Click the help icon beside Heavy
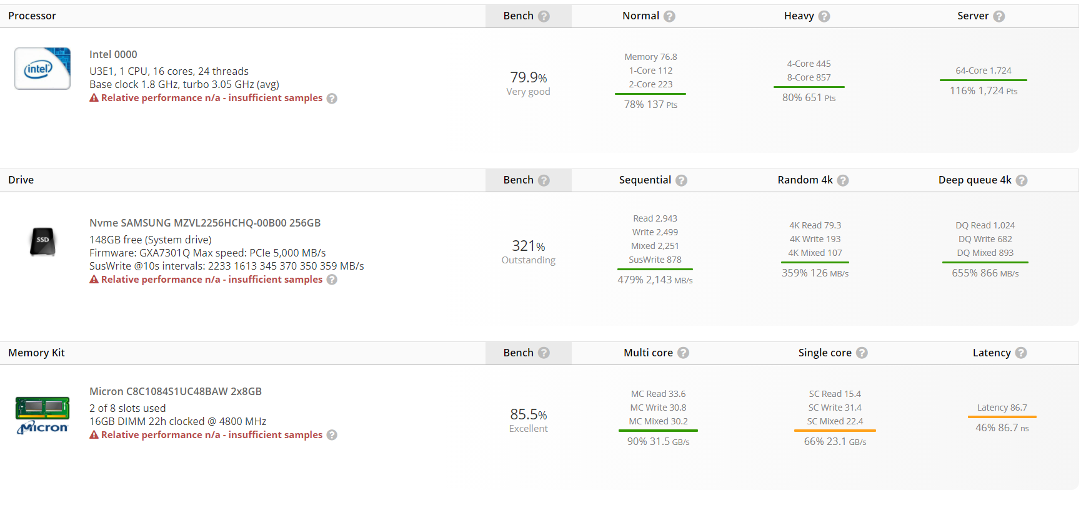Image resolution: width=1081 pixels, height=508 pixels. click(824, 16)
